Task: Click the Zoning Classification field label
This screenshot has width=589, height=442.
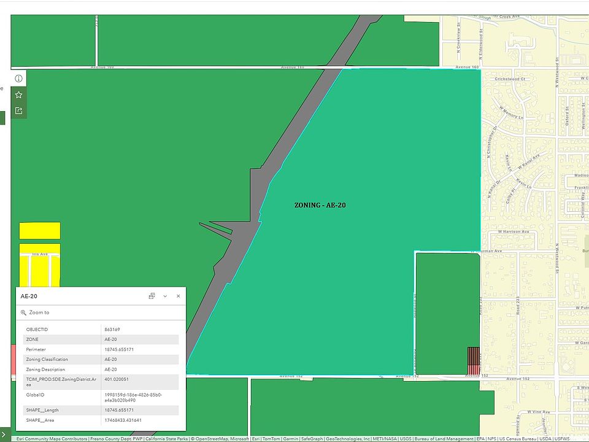Action: pos(47,359)
